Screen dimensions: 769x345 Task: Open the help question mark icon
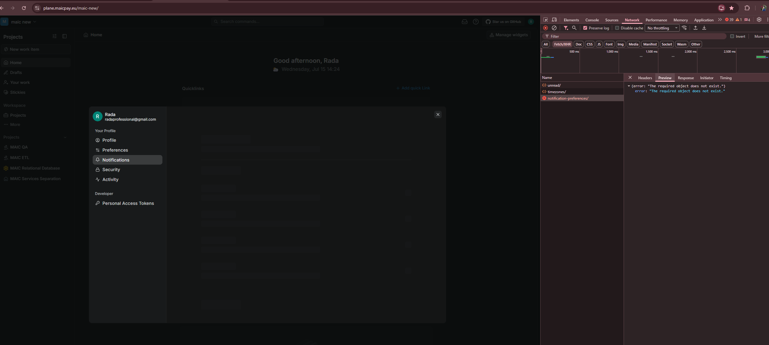[x=476, y=22]
